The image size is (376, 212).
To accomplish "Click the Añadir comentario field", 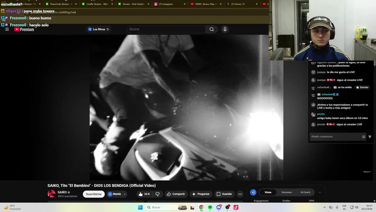I will pyautogui.click(x=336, y=137).
